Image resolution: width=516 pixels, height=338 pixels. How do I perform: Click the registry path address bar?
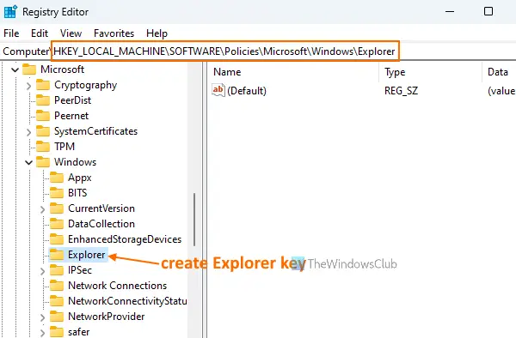(x=225, y=51)
